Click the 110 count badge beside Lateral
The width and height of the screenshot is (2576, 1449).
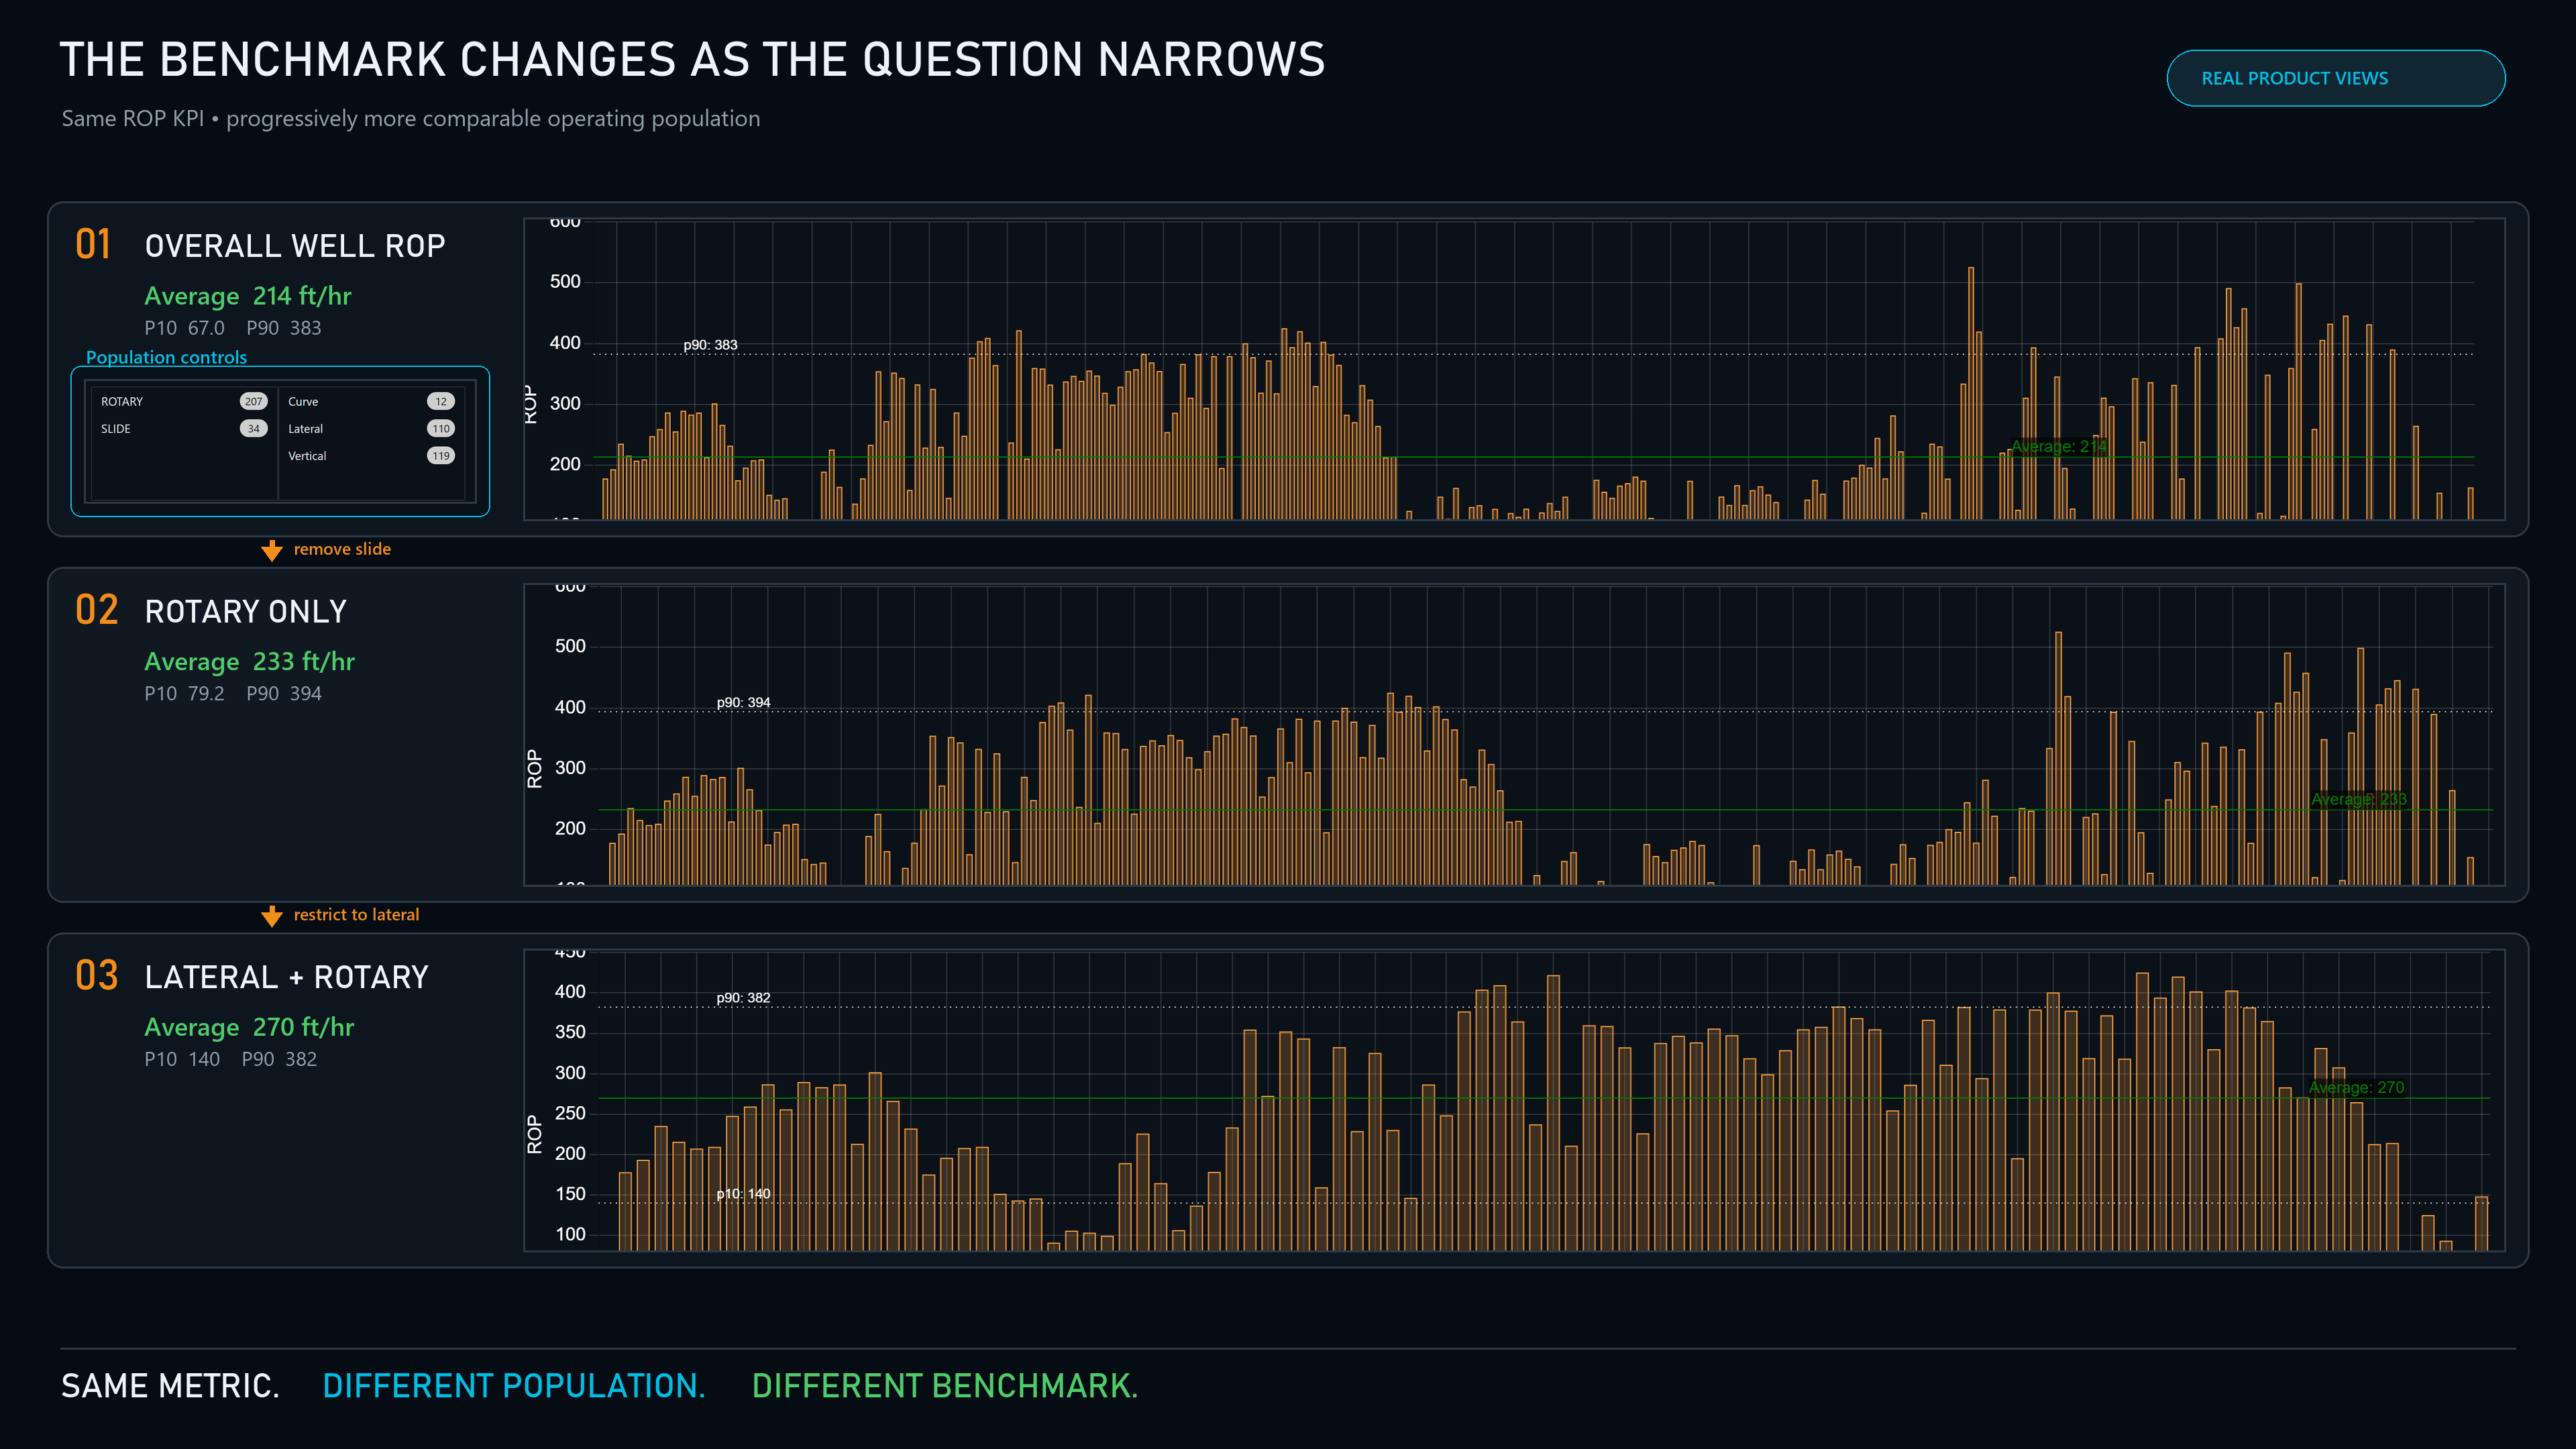tap(441, 429)
